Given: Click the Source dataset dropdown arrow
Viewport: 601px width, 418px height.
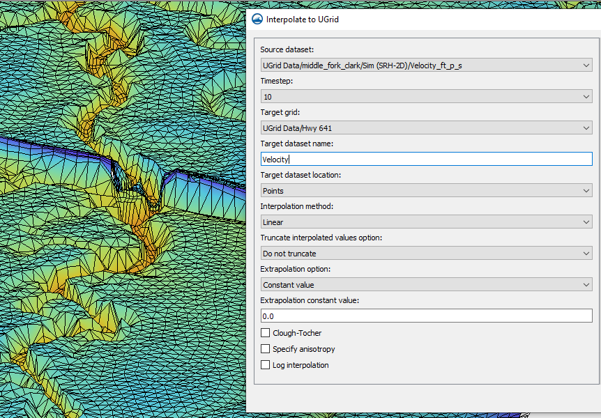Looking at the screenshot, I should pos(586,65).
